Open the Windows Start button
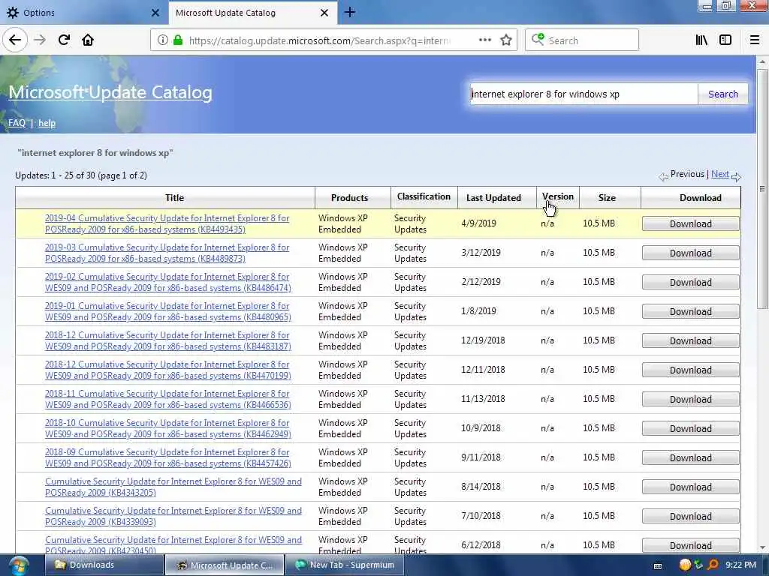Viewport: 769px width, 576px height. point(18,565)
